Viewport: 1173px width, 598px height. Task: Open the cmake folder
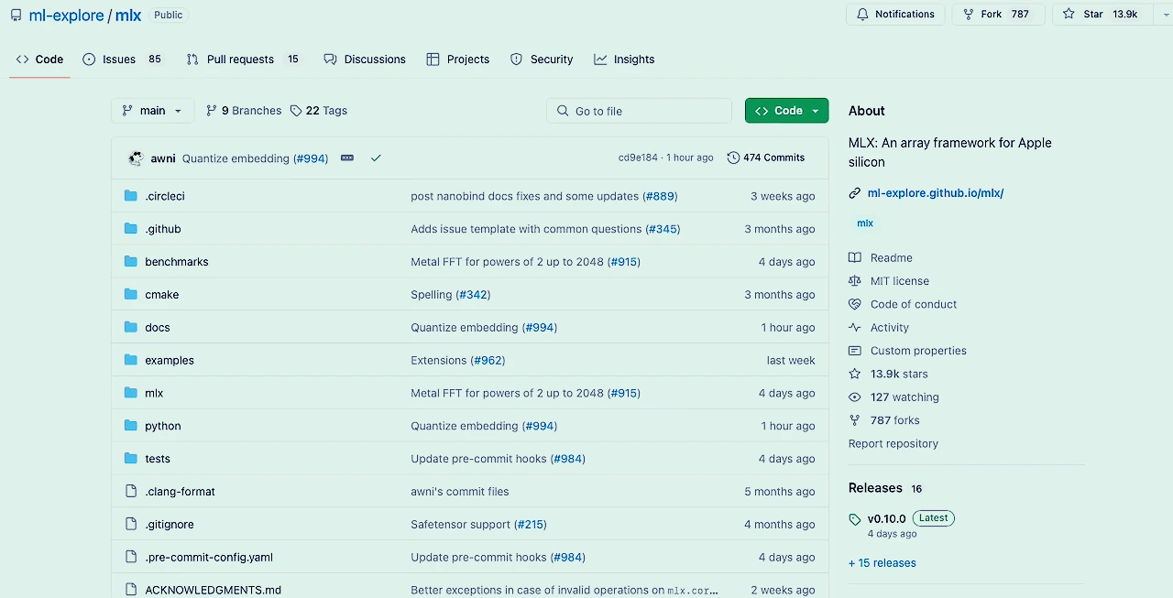coord(161,295)
